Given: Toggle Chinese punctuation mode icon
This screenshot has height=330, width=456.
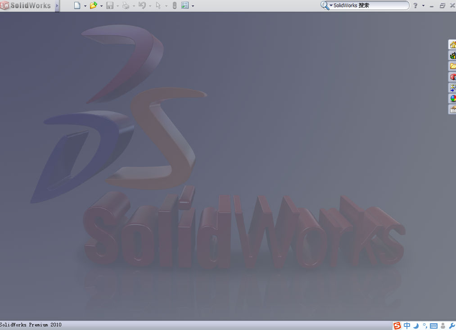Looking at the screenshot, I should [x=425, y=325].
